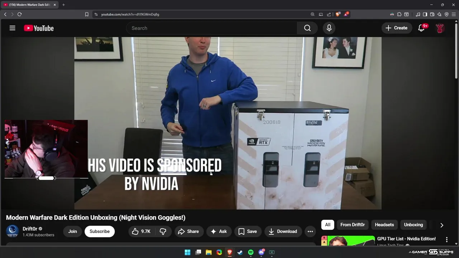Click the Ask button

click(x=219, y=231)
